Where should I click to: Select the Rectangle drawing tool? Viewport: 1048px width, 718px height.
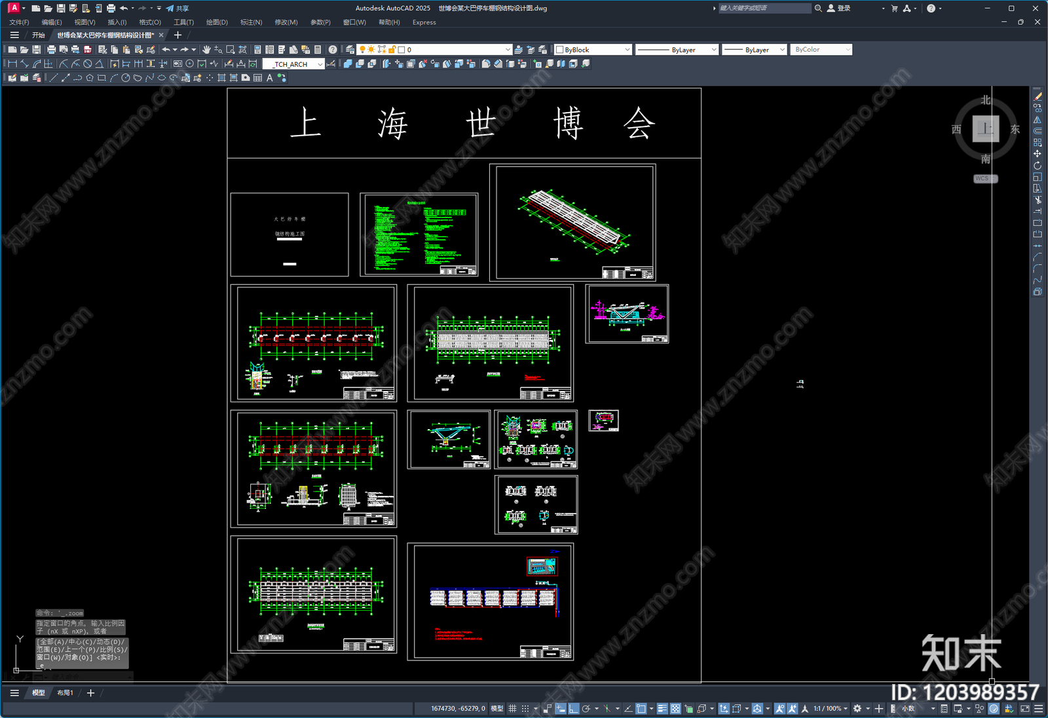[x=102, y=78]
